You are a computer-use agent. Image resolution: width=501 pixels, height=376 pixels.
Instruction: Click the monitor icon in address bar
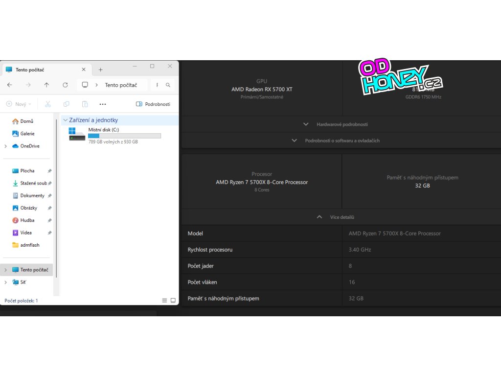[x=85, y=85]
